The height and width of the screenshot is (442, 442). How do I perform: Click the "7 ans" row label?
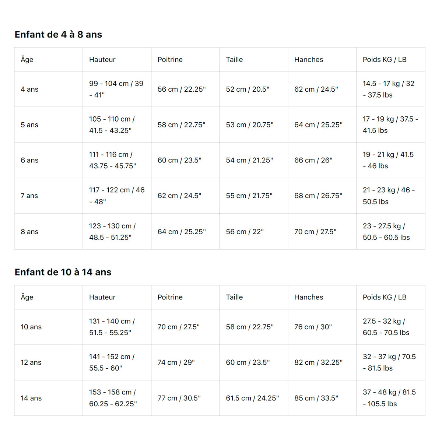(29, 196)
